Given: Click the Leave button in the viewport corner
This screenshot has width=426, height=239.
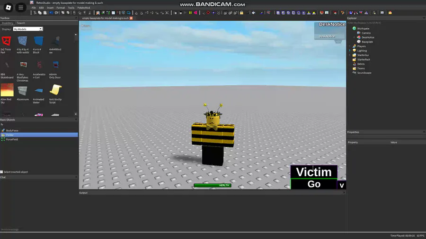Looking at the screenshot, I should point(86,26).
